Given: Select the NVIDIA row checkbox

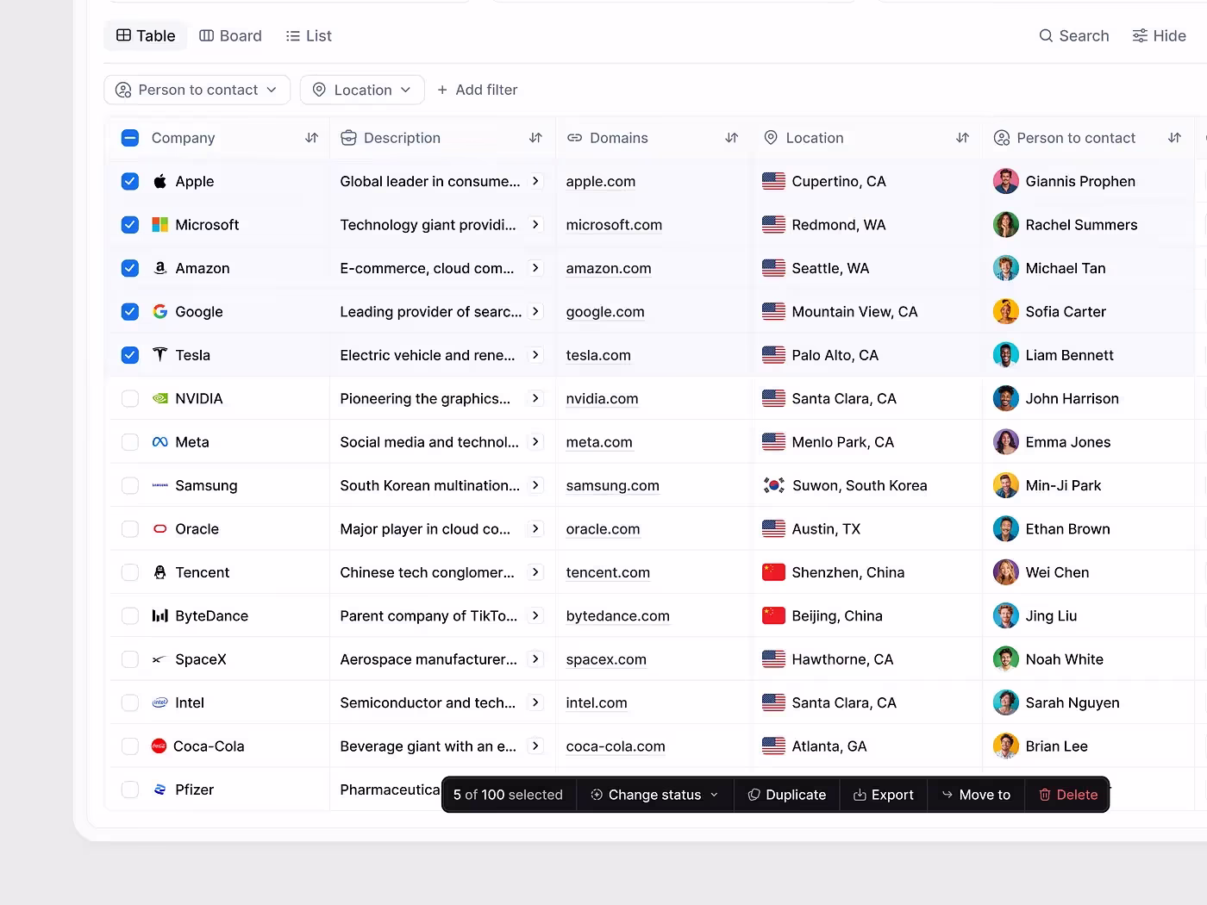Looking at the screenshot, I should pyautogui.click(x=130, y=398).
